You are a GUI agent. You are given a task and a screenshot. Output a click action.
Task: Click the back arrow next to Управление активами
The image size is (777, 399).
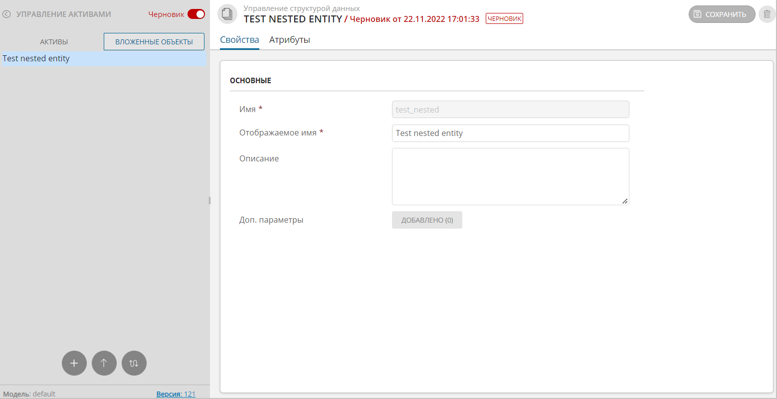(6, 14)
